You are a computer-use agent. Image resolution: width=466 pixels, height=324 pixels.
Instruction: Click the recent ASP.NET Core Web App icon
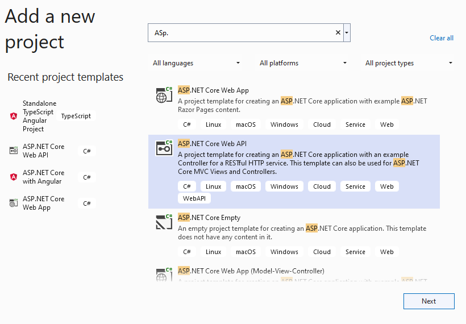(x=14, y=203)
